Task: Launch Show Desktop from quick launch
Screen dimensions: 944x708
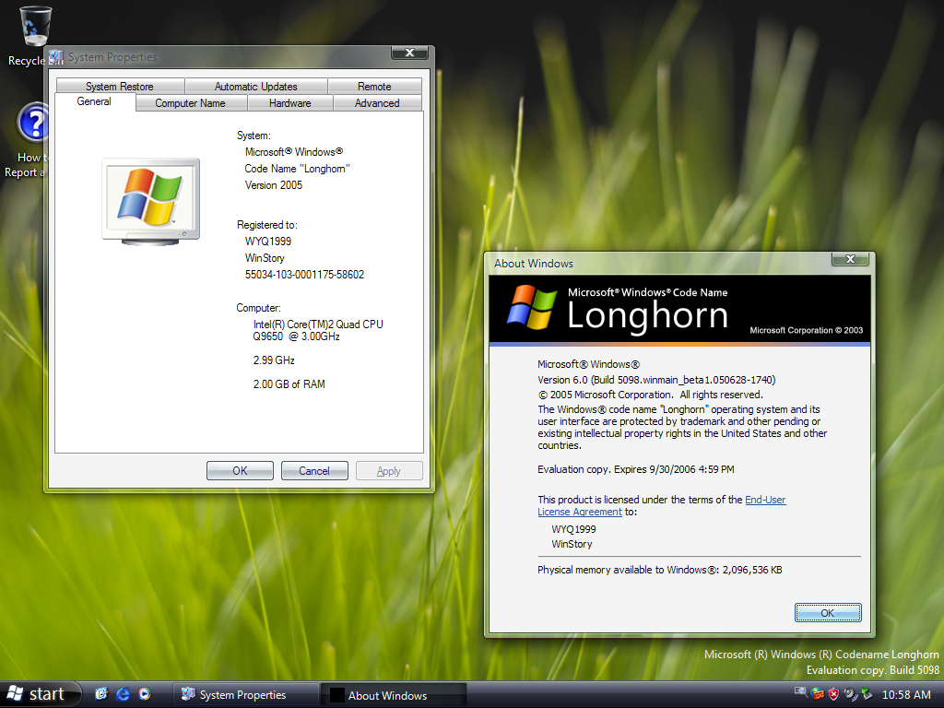Action: [x=101, y=694]
